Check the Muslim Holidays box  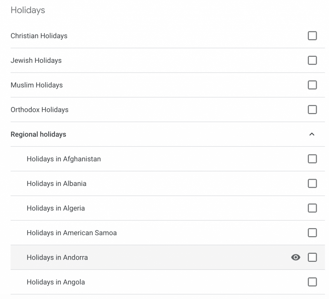[x=312, y=85]
